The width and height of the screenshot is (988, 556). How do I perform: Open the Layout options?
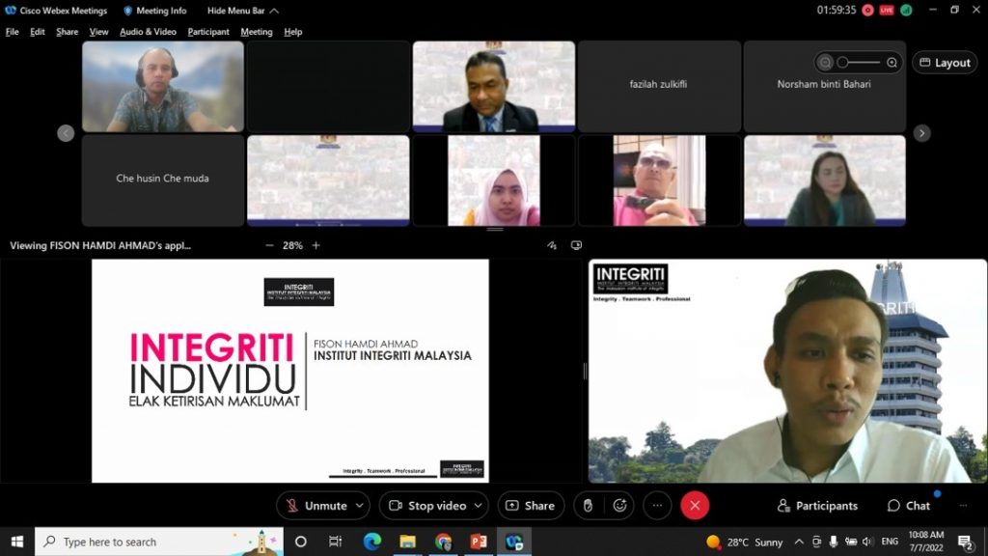(x=945, y=63)
